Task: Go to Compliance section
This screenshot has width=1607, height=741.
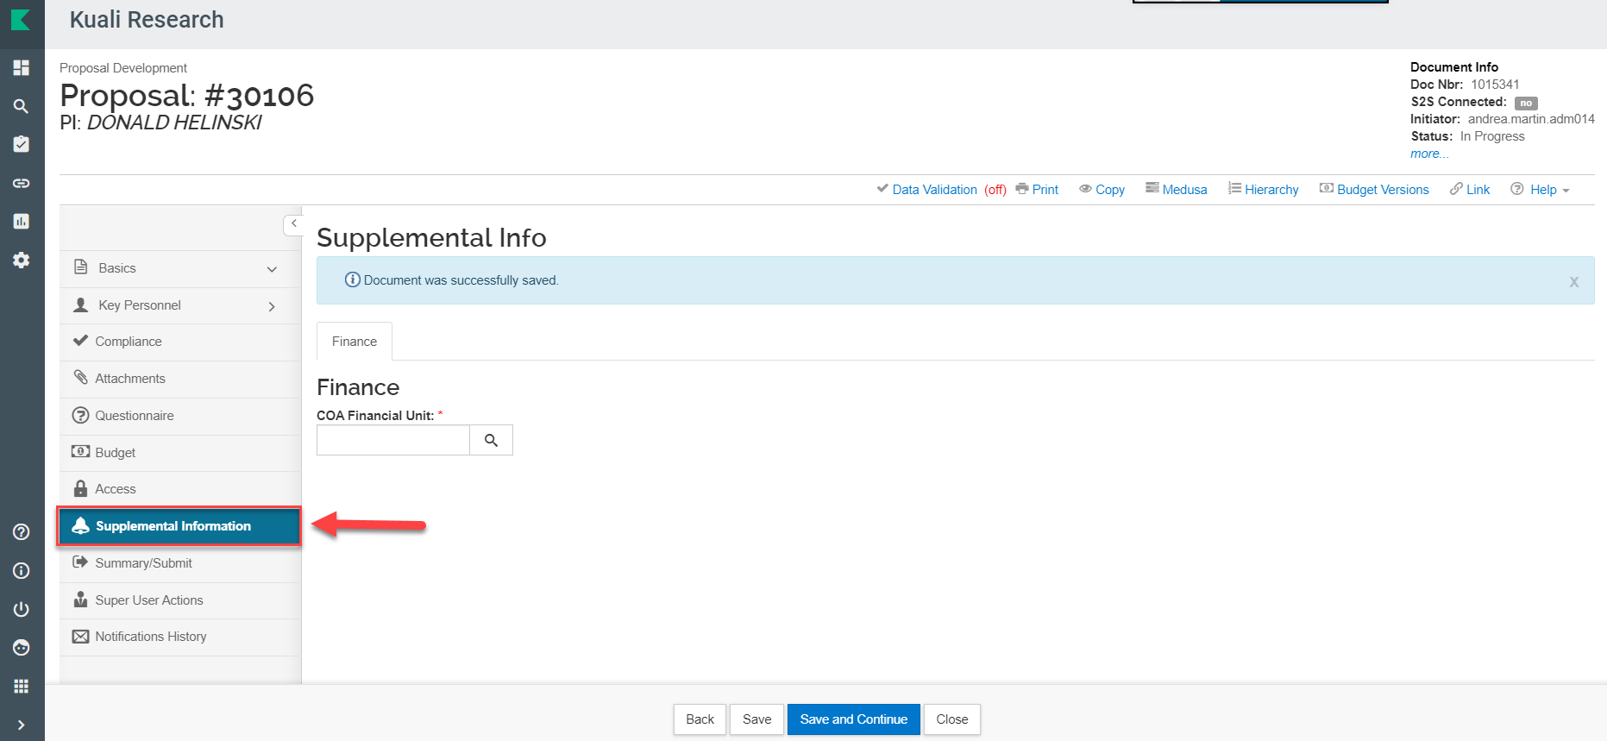Action: click(180, 342)
